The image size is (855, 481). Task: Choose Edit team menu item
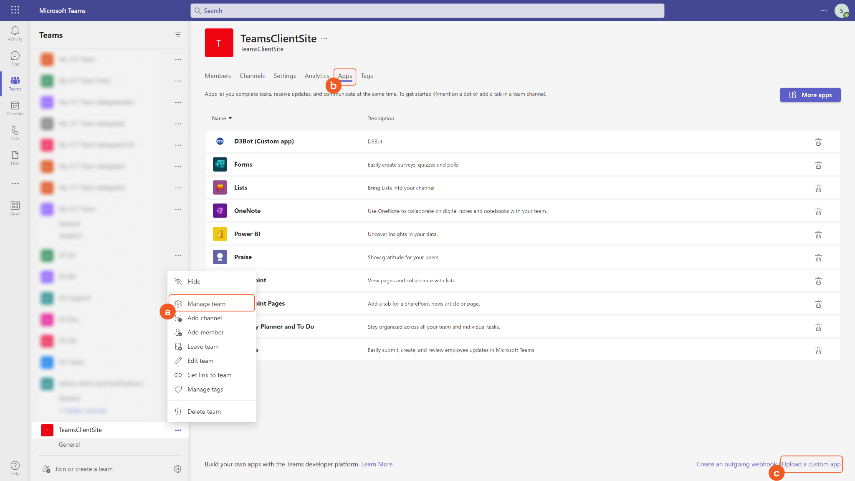pyautogui.click(x=212, y=361)
